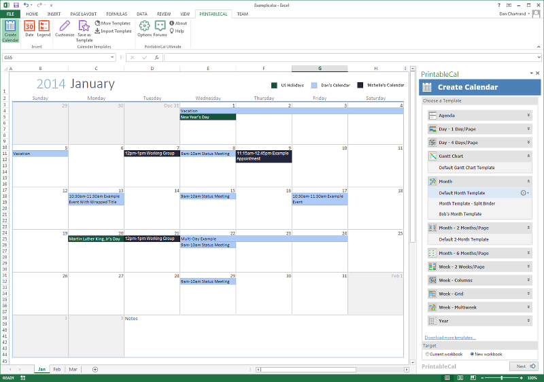Open the FILE tab
Image resolution: width=544 pixels, height=382 pixels.
(10, 14)
